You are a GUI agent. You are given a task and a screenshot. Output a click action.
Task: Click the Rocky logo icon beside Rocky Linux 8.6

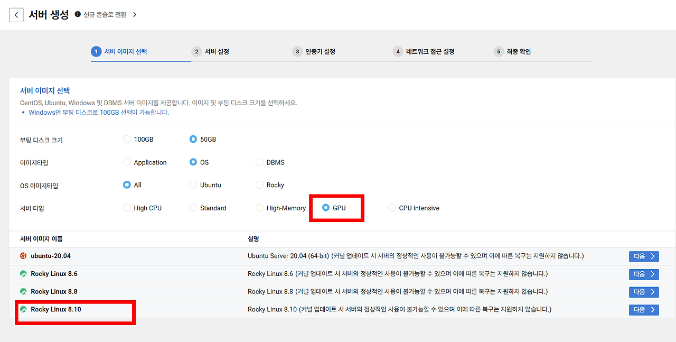(23, 274)
